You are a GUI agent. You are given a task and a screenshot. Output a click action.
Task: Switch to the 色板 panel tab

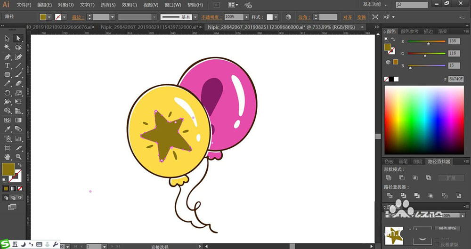[x=390, y=161]
